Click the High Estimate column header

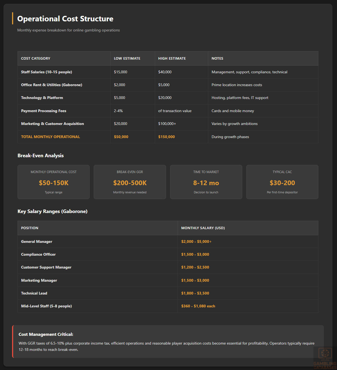coord(172,58)
